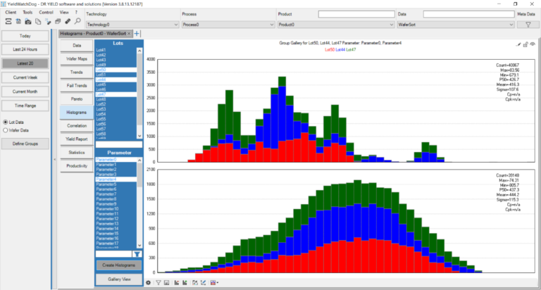541x290 pixels.
Task: Click the up arrow of the Lots list scrollbar
Action: (139, 51)
